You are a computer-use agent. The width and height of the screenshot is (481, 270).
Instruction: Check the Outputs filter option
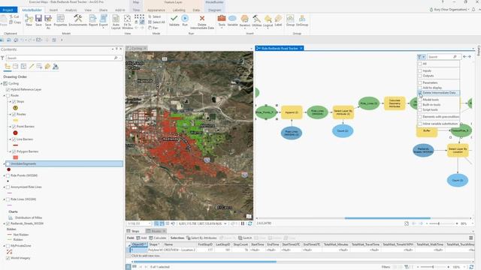click(419, 76)
